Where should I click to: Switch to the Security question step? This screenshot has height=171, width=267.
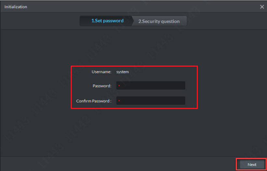click(159, 21)
